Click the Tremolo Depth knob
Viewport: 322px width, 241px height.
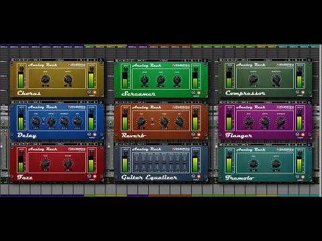click(x=276, y=163)
